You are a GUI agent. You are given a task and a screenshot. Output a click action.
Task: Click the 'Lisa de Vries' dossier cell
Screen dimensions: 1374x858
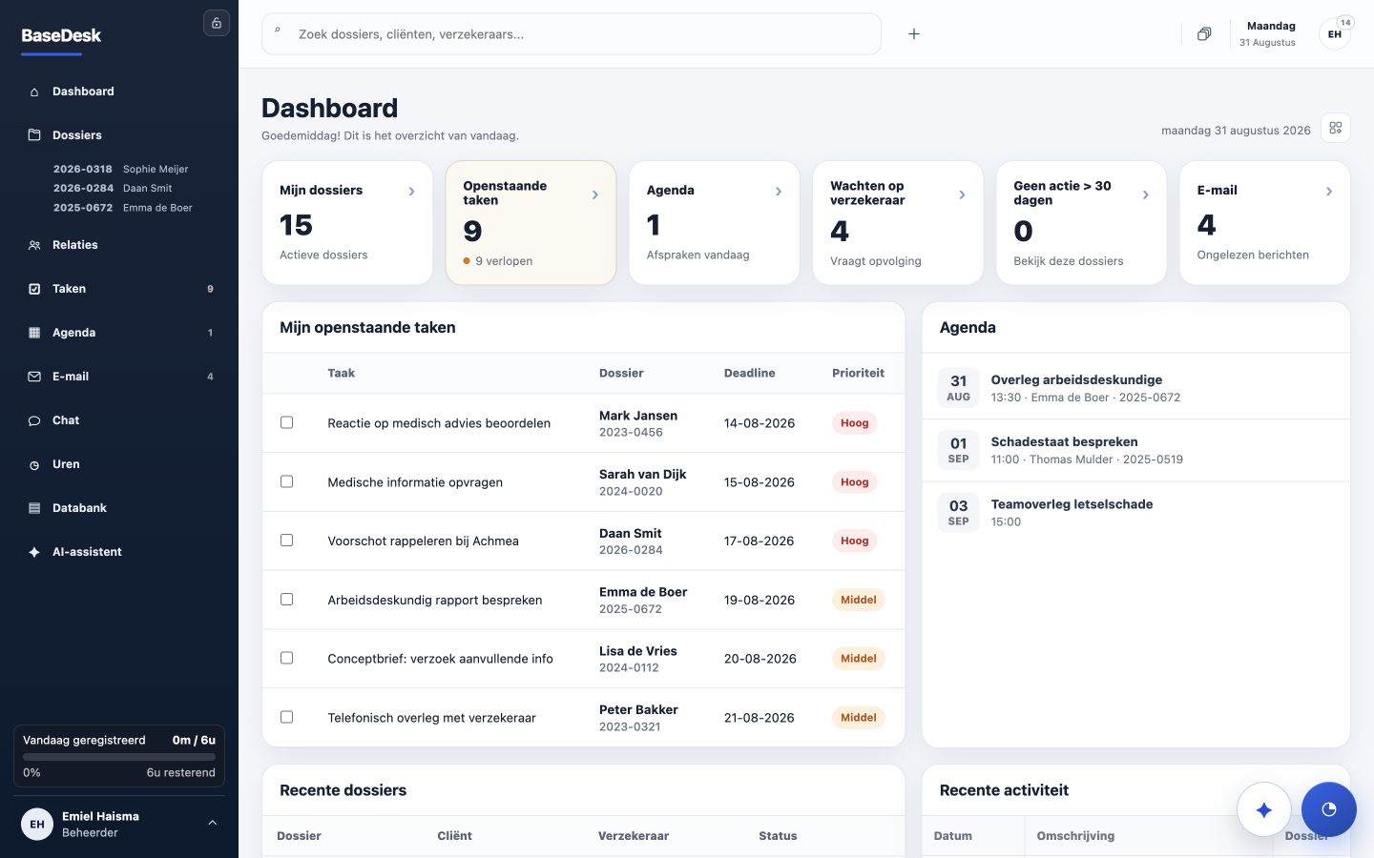coord(638,659)
